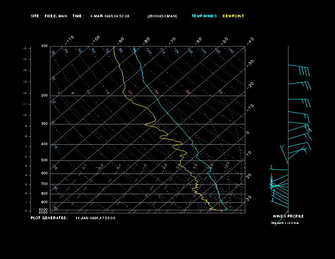Select the 300 pressure level label

44,124
